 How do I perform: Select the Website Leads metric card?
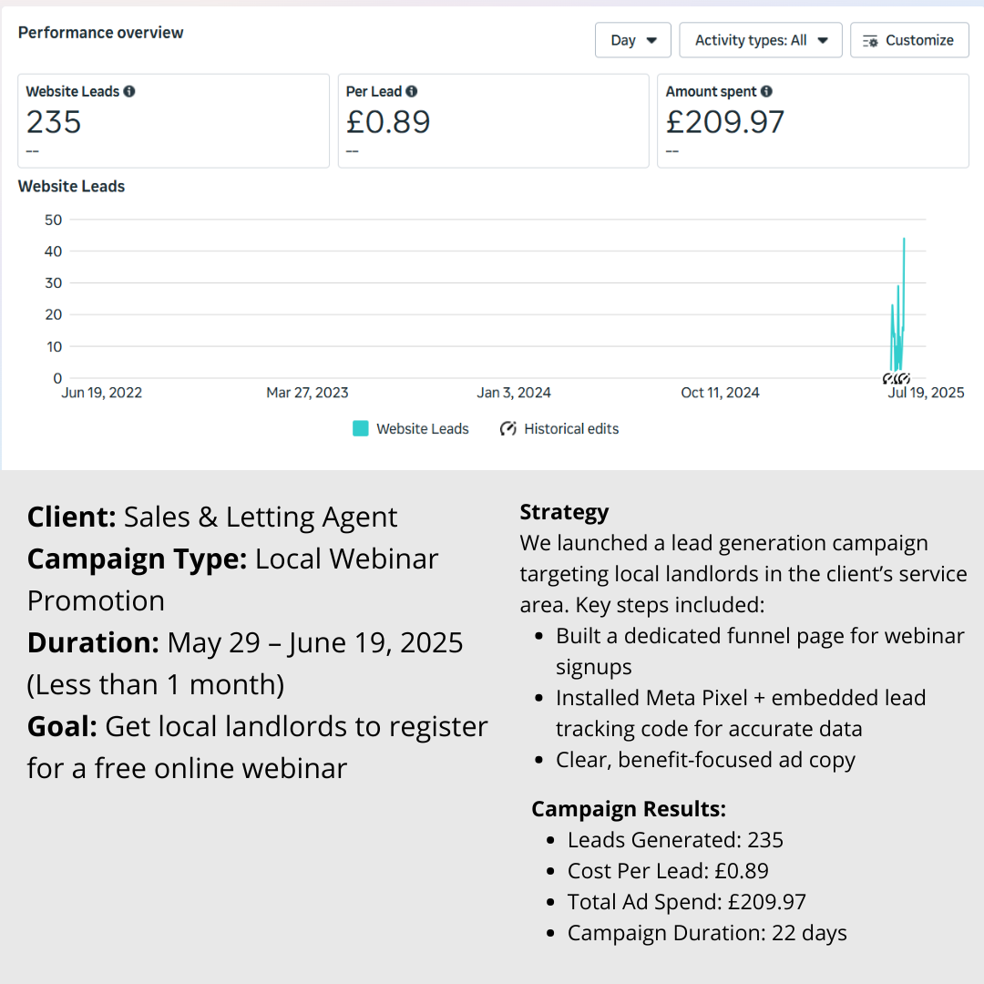[173, 121]
